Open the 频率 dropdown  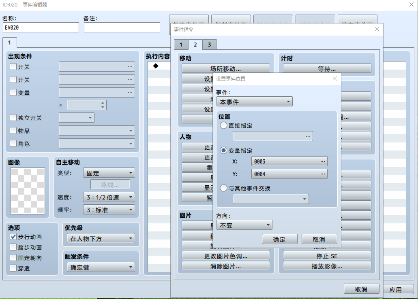point(109,210)
